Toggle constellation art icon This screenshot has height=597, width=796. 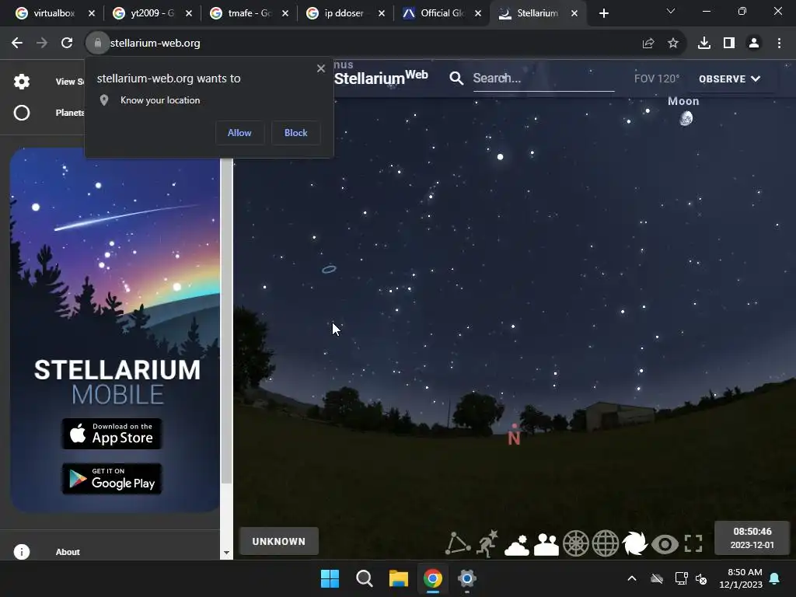487,543
